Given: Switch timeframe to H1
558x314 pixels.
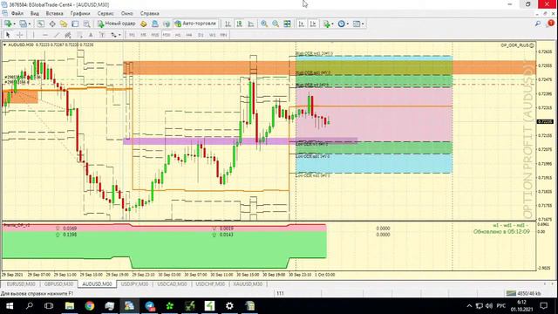Looking at the screenshot, I should click(x=178, y=35).
